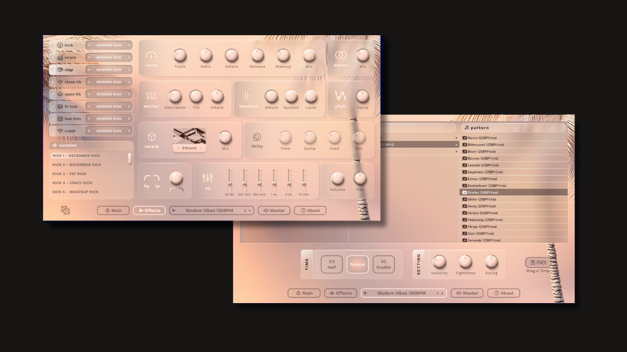Screen dimensions: 627x352
Task: Click next arrow on reverb Ethanol preset
Action: click(200, 148)
